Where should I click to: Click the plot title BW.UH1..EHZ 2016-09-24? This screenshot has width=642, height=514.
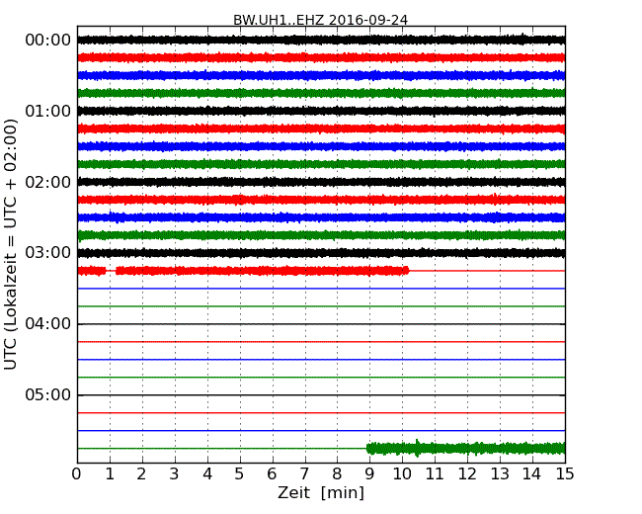coord(320,19)
